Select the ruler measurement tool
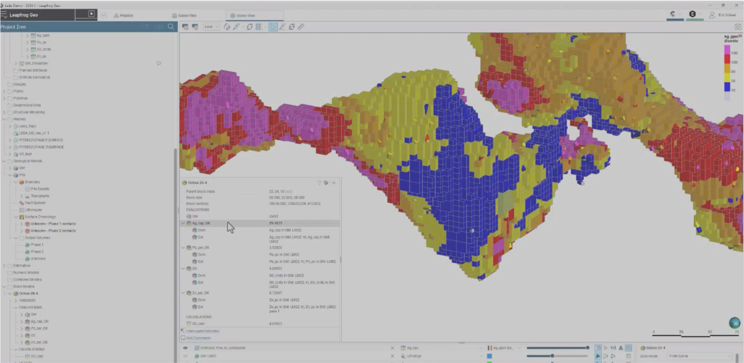 pos(301,27)
